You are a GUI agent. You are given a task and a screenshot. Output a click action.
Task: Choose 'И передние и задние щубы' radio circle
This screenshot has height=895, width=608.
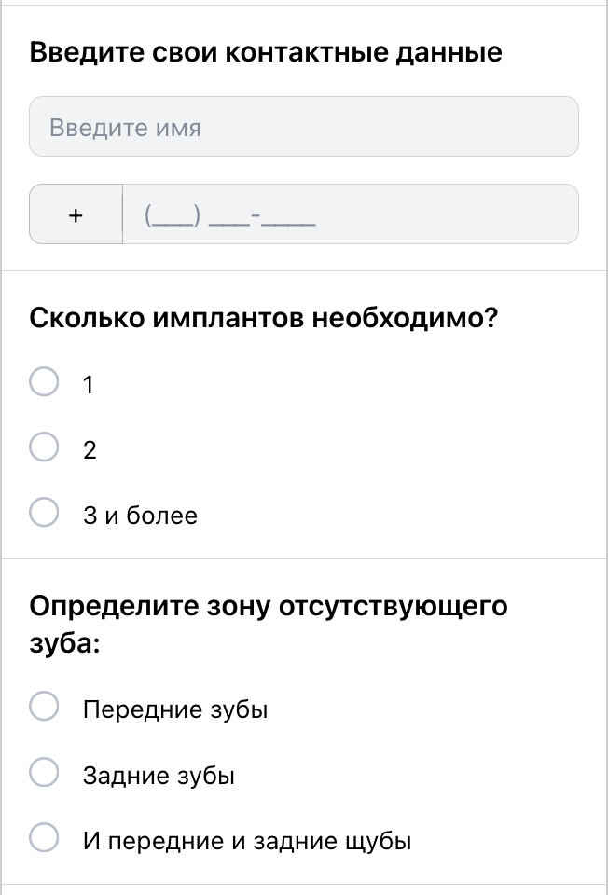[x=45, y=837]
